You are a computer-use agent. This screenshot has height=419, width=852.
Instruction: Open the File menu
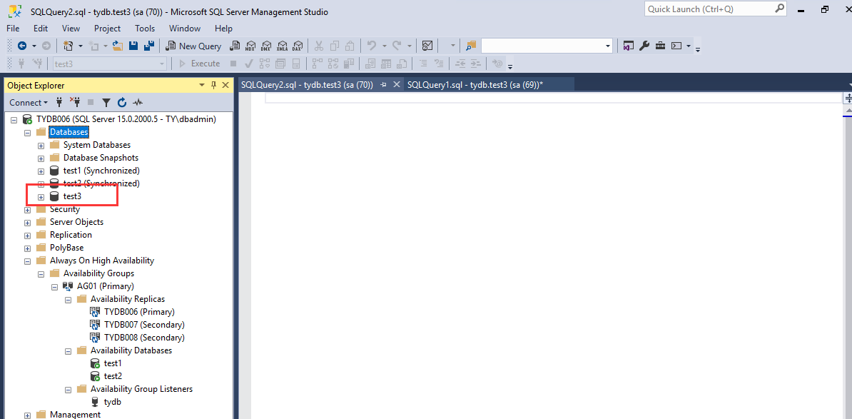[13, 29]
